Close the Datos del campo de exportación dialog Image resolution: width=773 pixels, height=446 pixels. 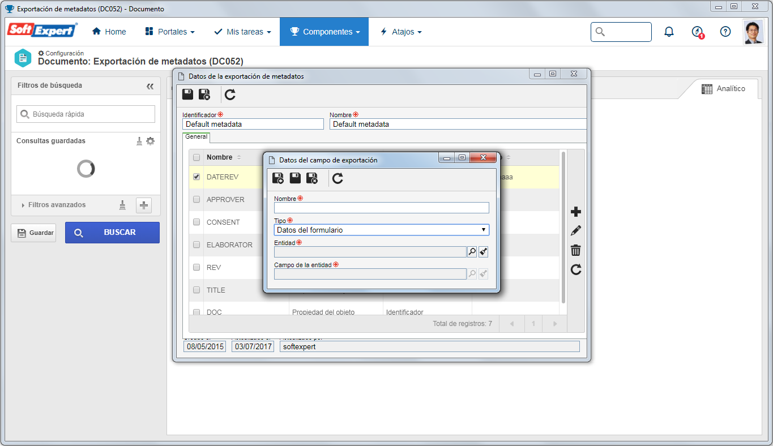(484, 158)
